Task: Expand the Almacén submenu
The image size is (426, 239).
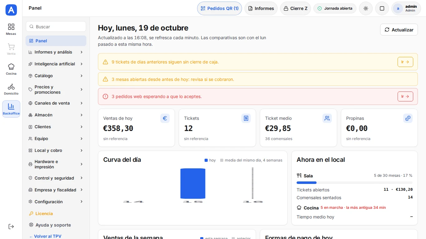Action: pos(56,115)
